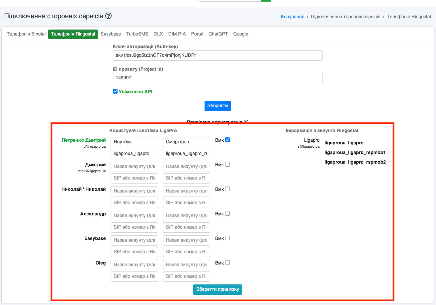Switch to the DIM.RIA tab
Image resolution: width=436 pixels, height=305 pixels.
click(177, 34)
